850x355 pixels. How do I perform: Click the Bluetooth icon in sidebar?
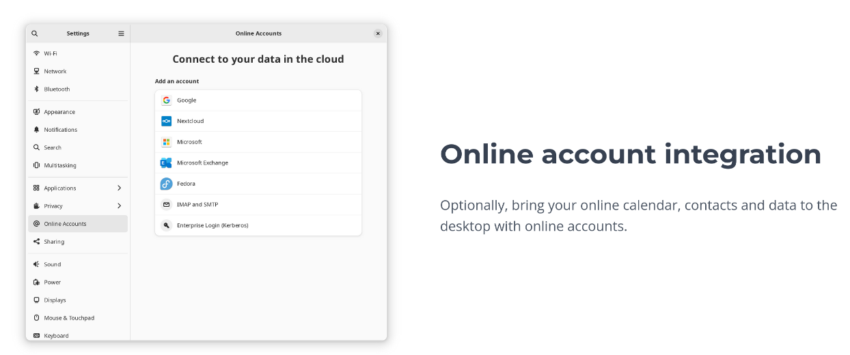[x=37, y=89]
